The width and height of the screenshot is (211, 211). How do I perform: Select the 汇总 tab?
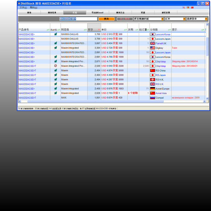click(75, 13)
